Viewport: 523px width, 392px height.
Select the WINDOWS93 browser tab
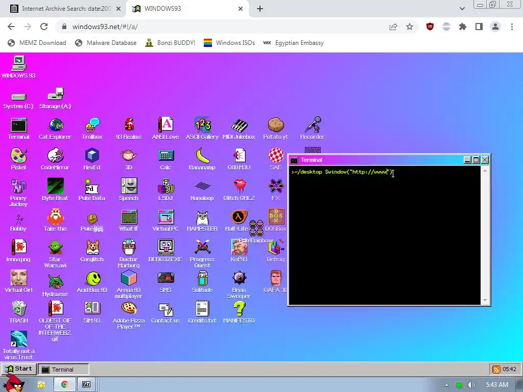187,9
